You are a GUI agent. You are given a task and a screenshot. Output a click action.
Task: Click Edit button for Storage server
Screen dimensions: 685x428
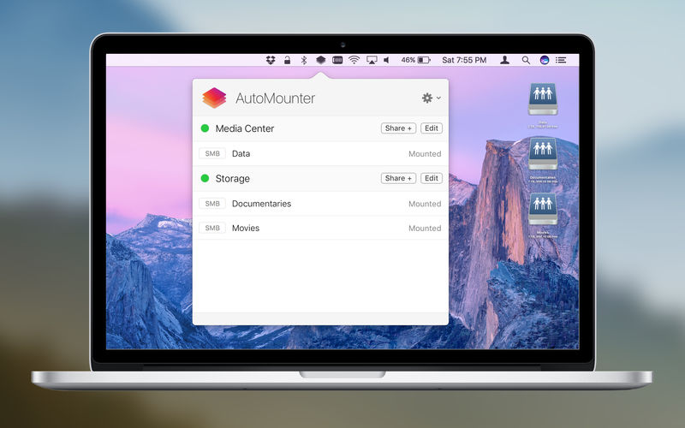[x=431, y=178]
